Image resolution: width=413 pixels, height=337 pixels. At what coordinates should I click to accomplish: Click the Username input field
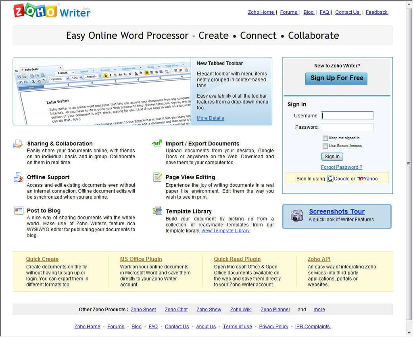point(347,116)
